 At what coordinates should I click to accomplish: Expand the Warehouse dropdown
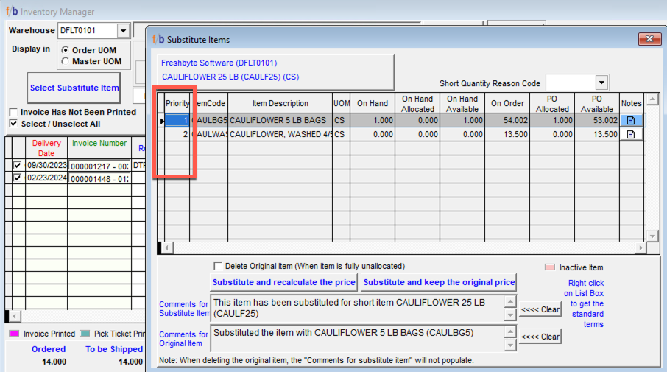click(x=123, y=31)
